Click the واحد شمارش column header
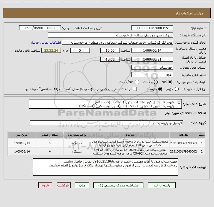The image size is (214, 207). tap(77, 135)
